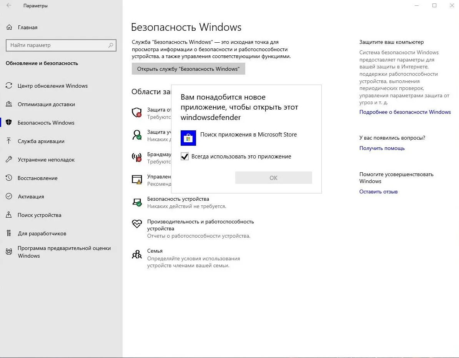The width and height of the screenshot is (459, 358).
Task: Select 'Оптимизация доставки' in the sidebar
Action: point(46,104)
